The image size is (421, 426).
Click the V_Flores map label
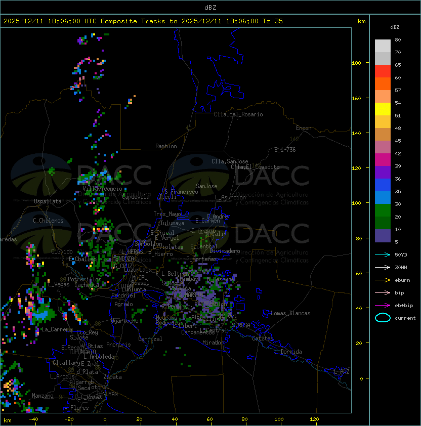pos(76,408)
